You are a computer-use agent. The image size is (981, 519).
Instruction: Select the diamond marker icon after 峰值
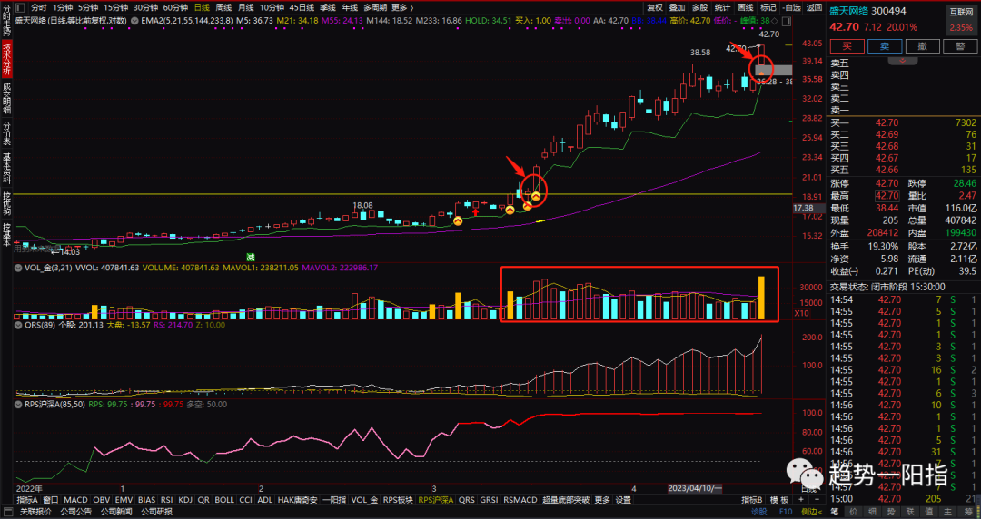click(775, 21)
